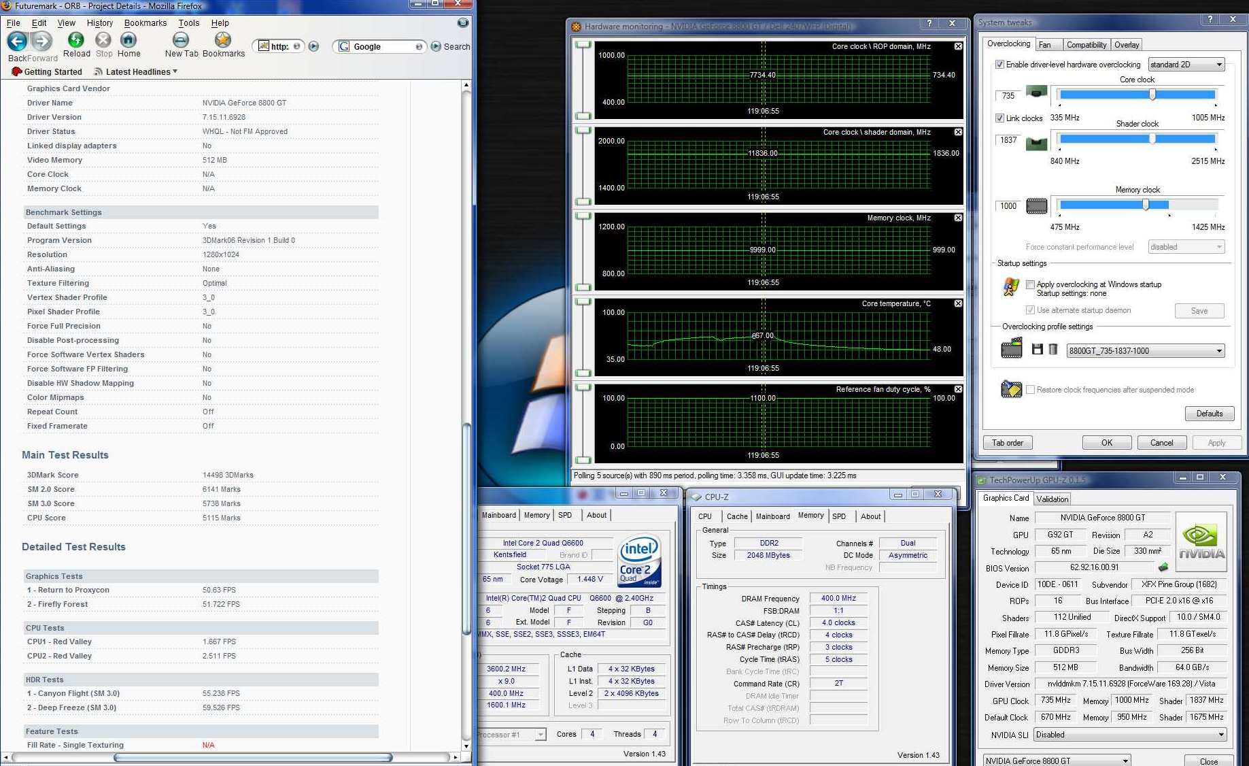Save overclocking profile with the floppy icon

[x=1037, y=349]
